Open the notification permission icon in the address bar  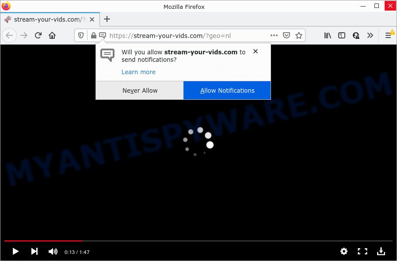click(103, 35)
